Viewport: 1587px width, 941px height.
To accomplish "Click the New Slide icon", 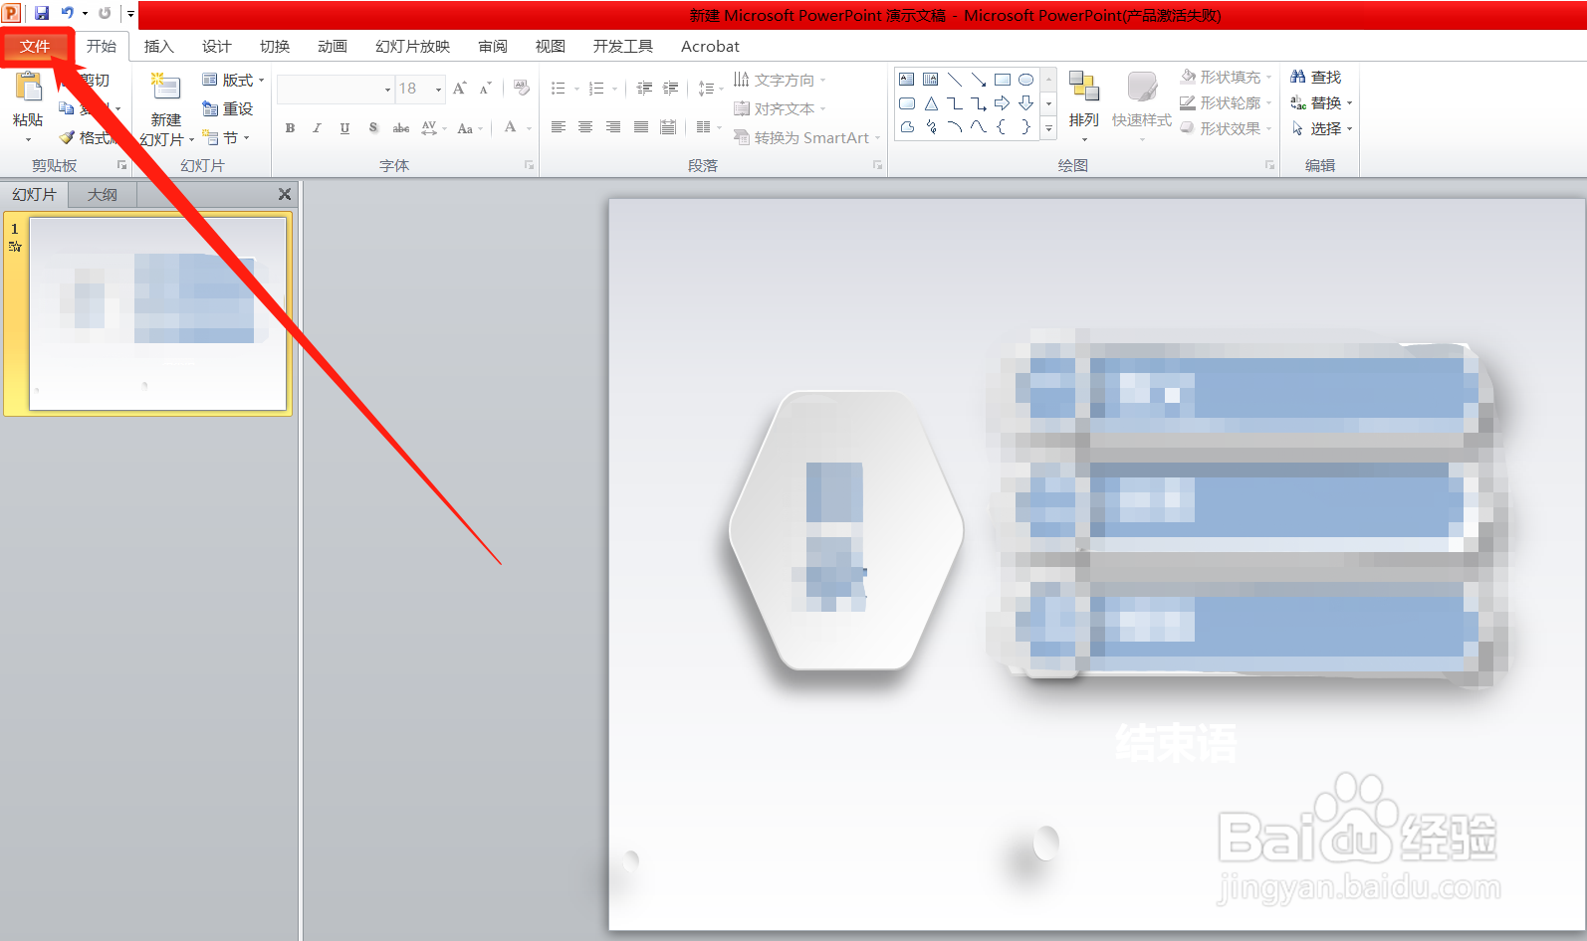I will pyautogui.click(x=165, y=88).
